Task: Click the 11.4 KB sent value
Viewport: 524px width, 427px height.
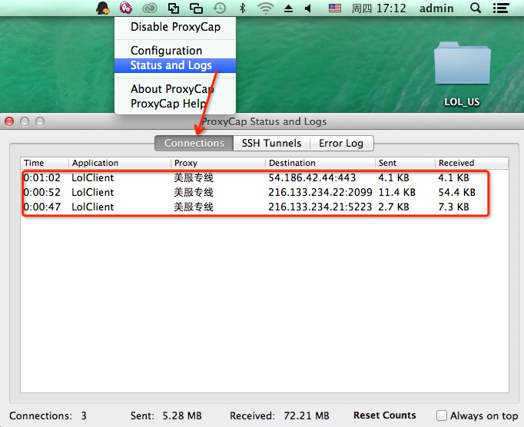Action: [397, 193]
